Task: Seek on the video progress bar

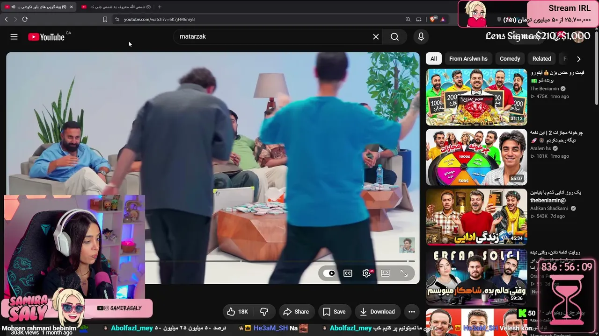Action: pyautogui.click(x=280, y=261)
